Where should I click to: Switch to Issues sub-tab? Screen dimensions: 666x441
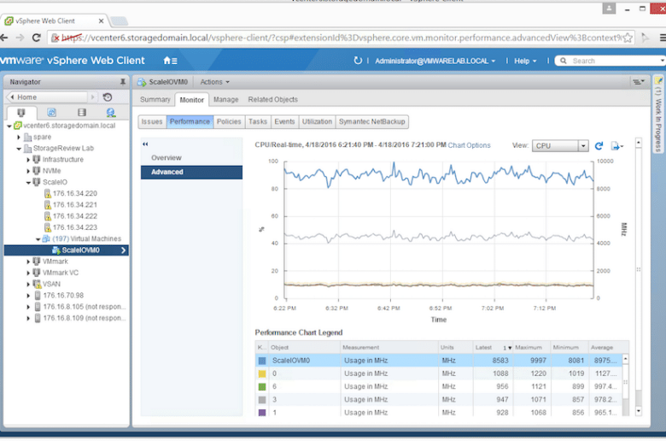point(152,121)
